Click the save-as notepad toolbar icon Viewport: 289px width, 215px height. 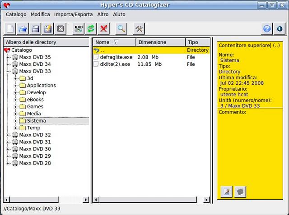pyautogui.click(x=48, y=29)
